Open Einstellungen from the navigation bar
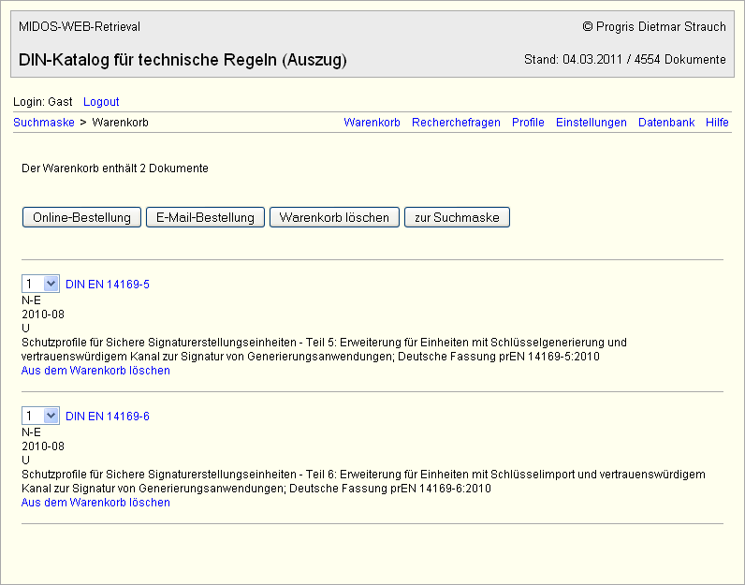The height and width of the screenshot is (585, 745). (x=591, y=123)
